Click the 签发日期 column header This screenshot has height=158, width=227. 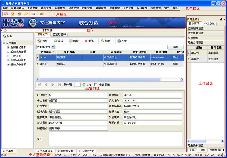point(161,52)
